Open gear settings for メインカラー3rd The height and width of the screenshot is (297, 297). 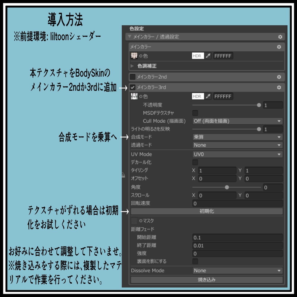coord(279,87)
